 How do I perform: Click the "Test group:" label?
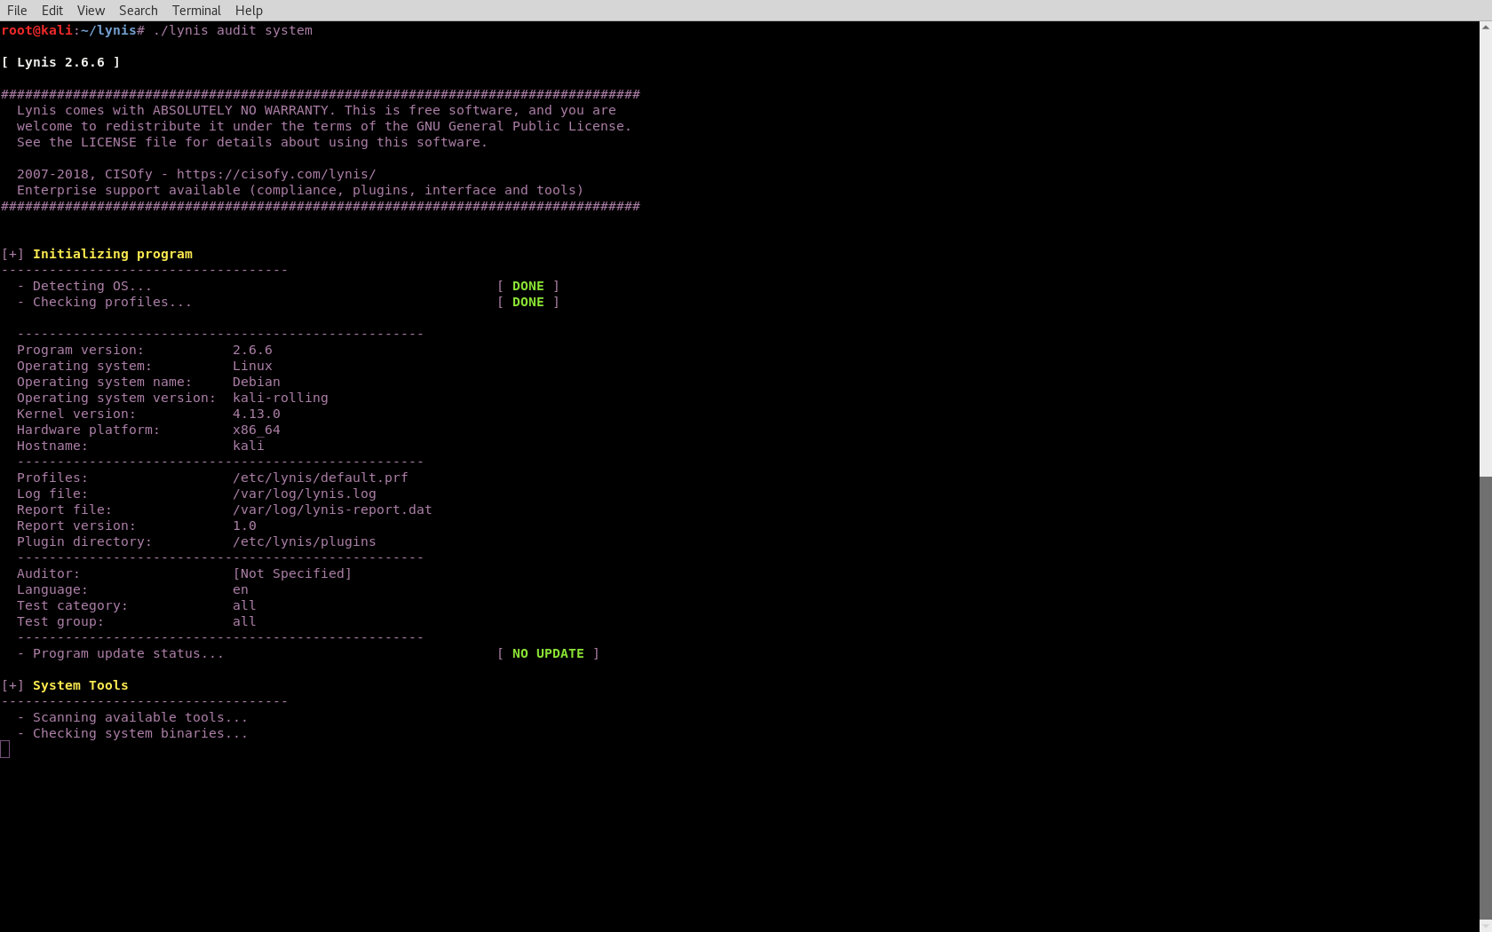60,621
